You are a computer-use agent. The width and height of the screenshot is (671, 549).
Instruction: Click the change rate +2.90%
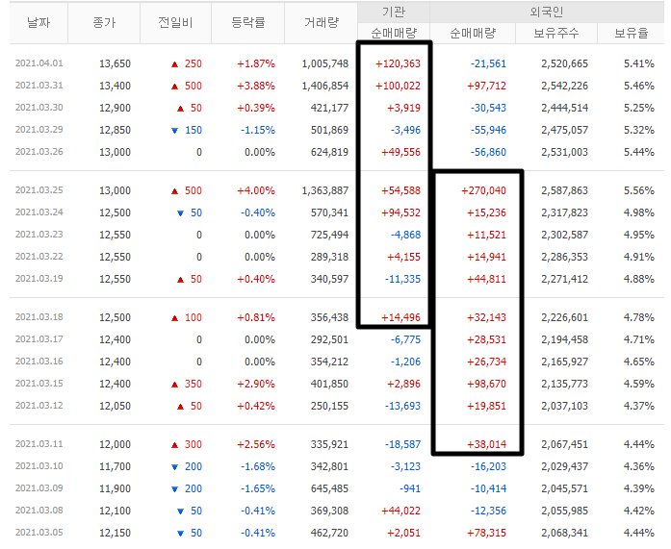tap(256, 384)
